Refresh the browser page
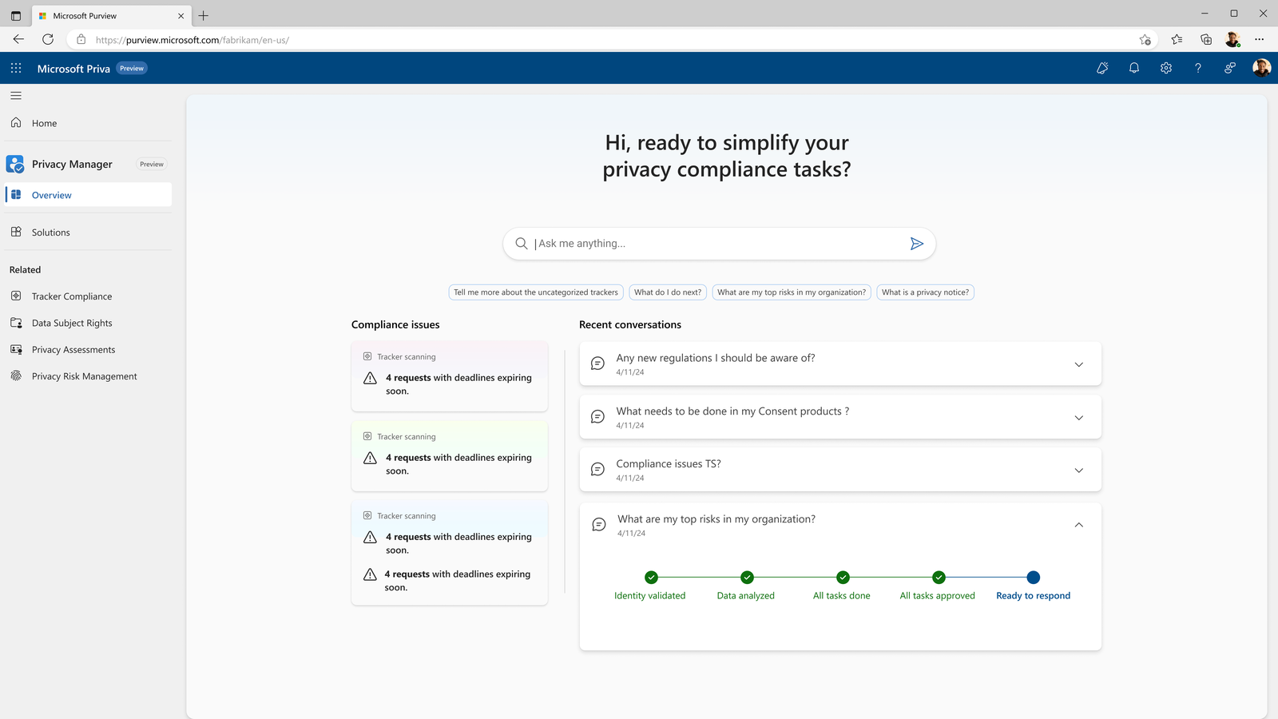 48,39
